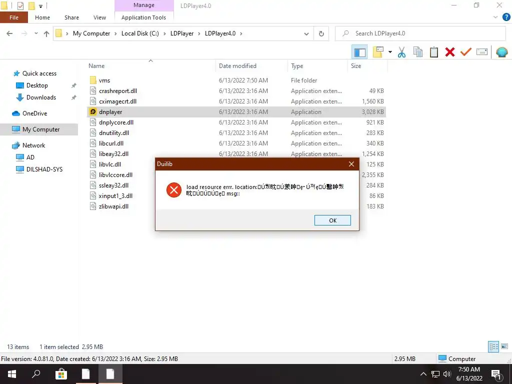Screen dimensions: 512x384
Task: Open the Windows Start menu
Action: pyautogui.click(x=12, y=374)
